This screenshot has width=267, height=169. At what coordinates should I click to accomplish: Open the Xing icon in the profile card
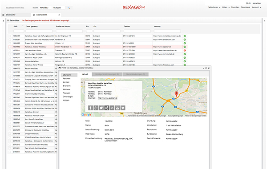point(107,108)
